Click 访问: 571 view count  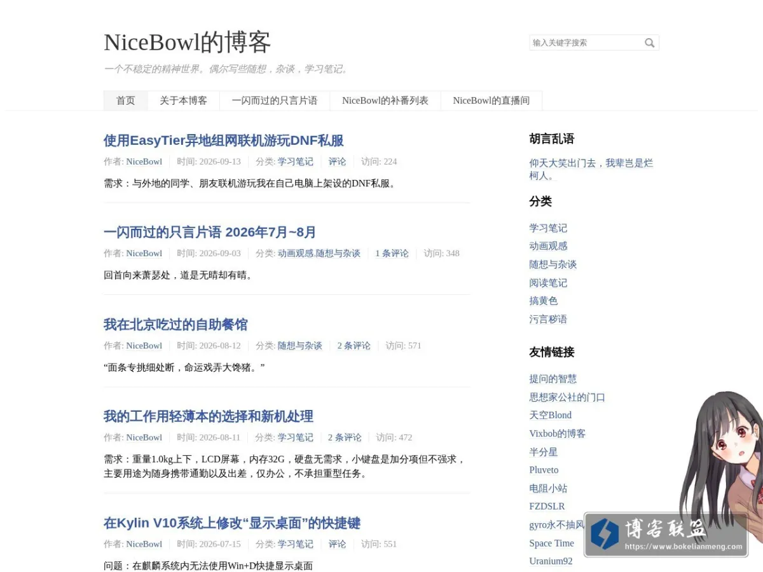coord(403,346)
